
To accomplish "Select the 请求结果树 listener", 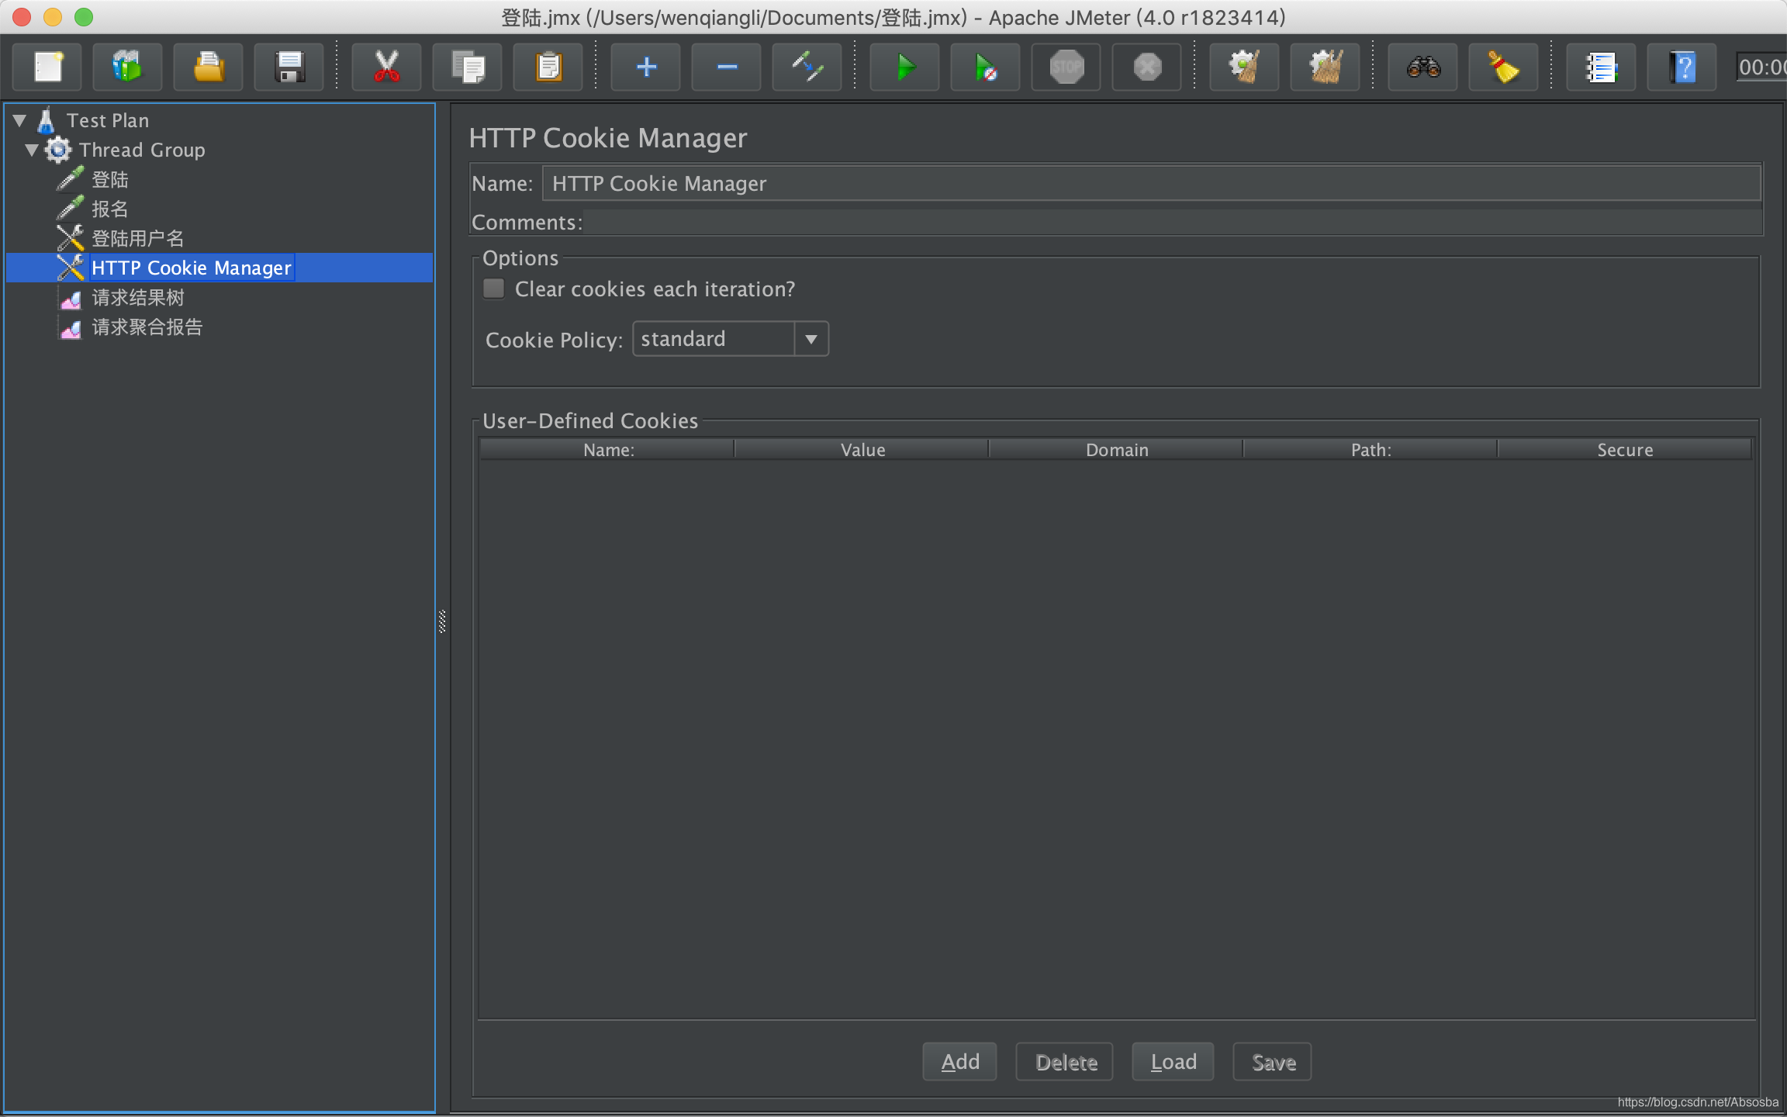I will (138, 297).
